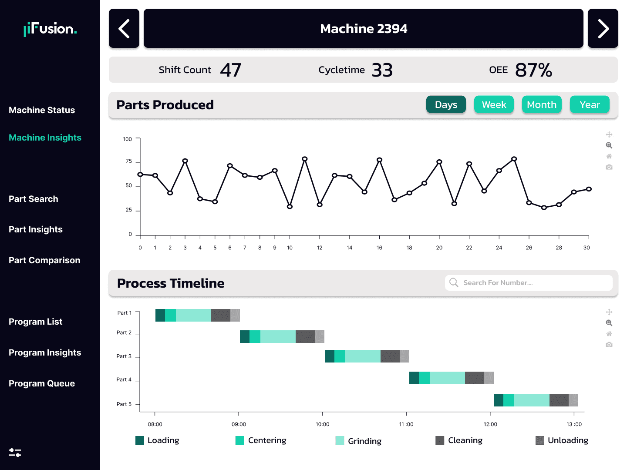Click Part 2 Cleaning segment in timeline
Image resolution: width=627 pixels, height=470 pixels.
(x=305, y=336)
